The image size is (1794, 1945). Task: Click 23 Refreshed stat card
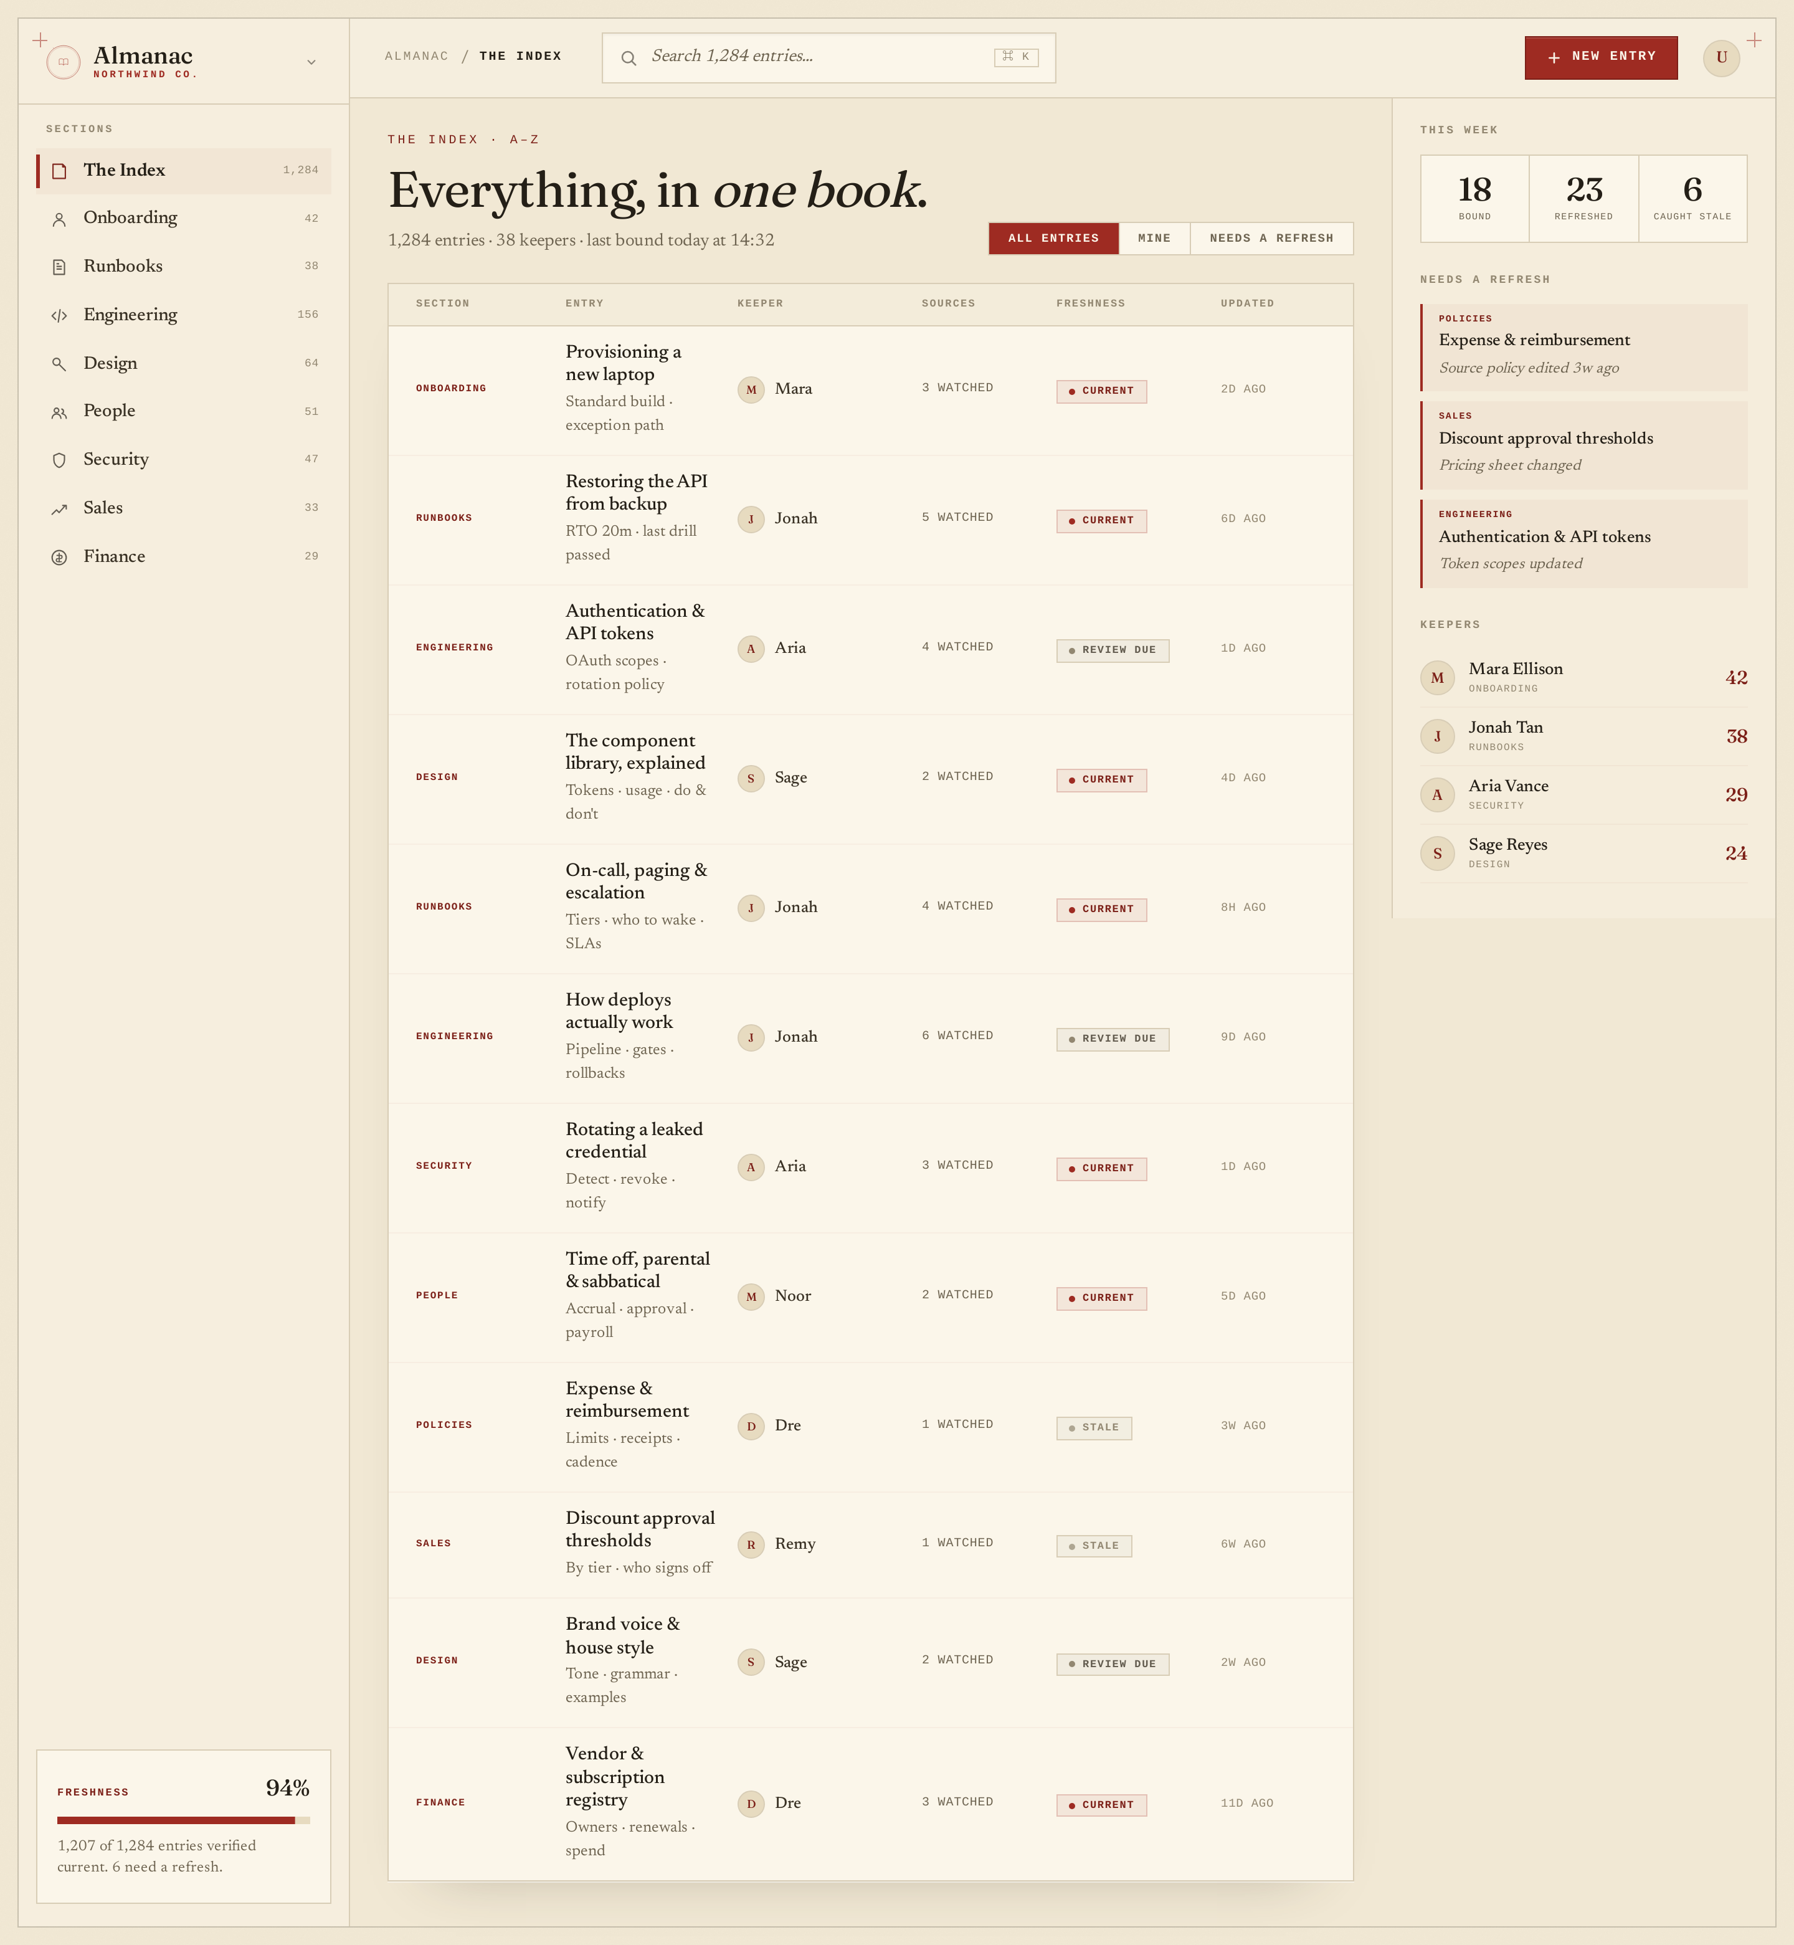coord(1583,198)
